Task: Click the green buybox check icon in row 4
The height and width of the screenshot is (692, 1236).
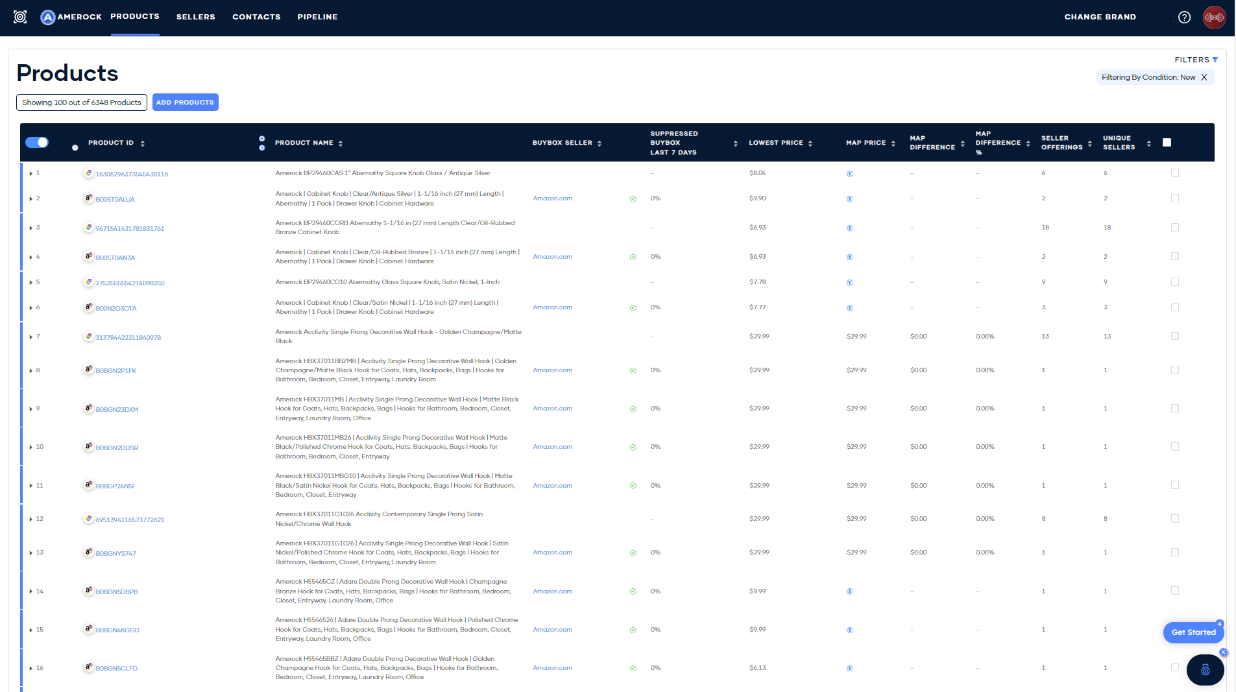Action: [x=633, y=257]
